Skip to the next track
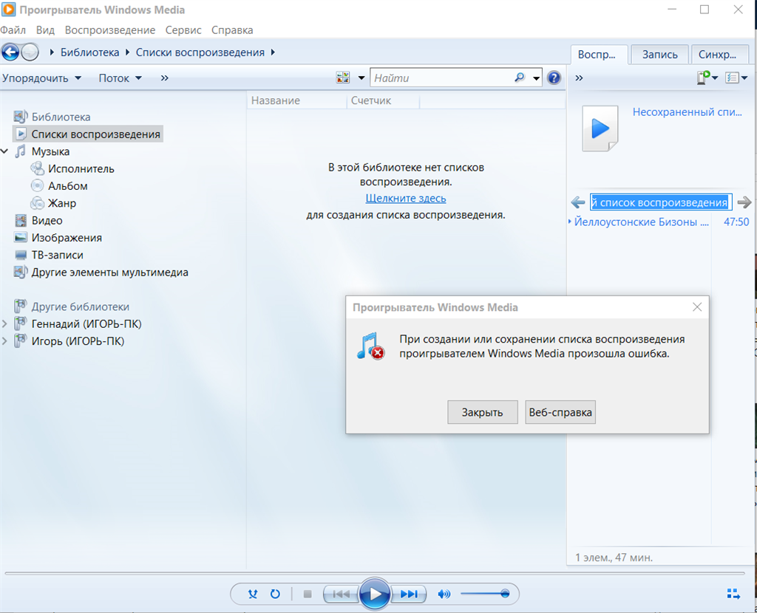The height and width of the screenshot is (613, 757). pyautogui.click(x=408, y=594)
